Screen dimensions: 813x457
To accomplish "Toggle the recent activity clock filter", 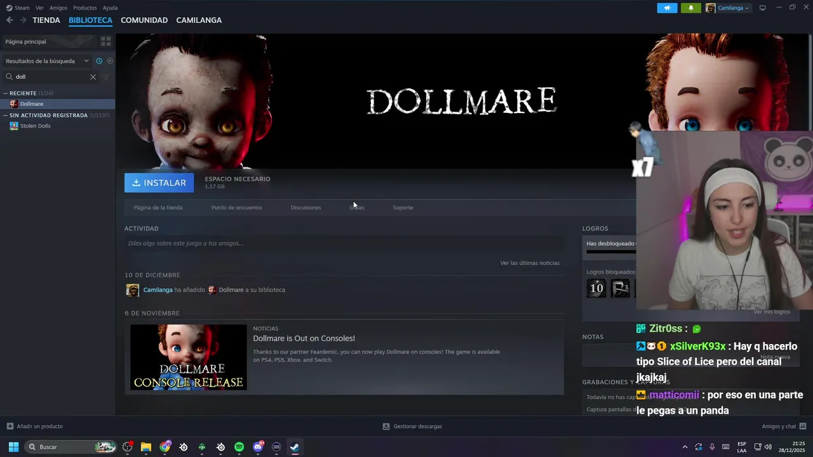I will tap(99, 61).
